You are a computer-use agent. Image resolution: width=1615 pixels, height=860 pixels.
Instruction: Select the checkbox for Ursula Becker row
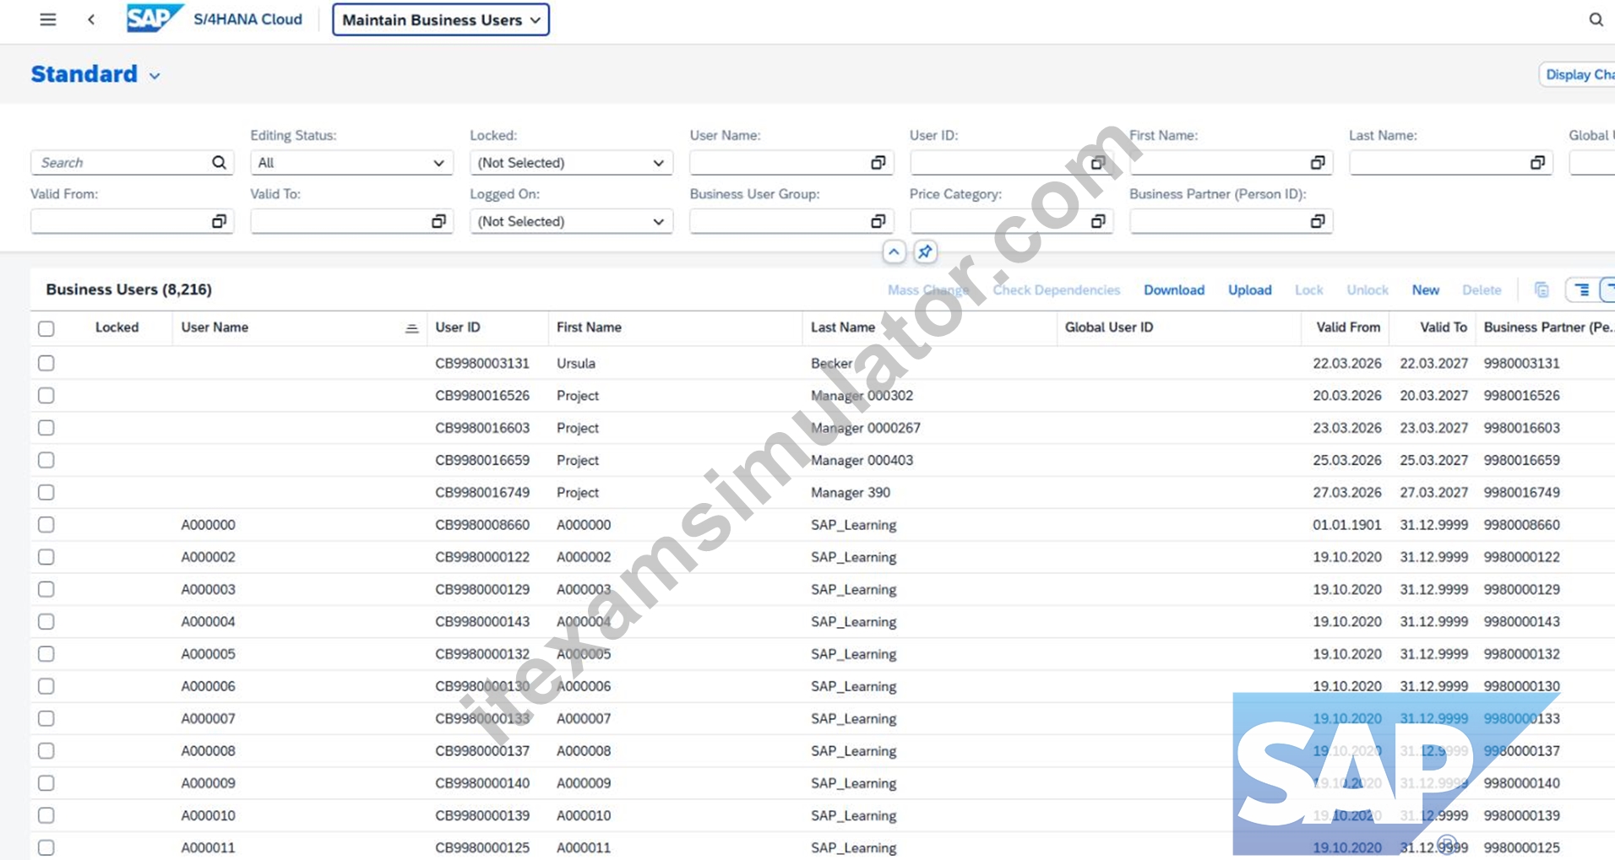(x=46, y=363)
